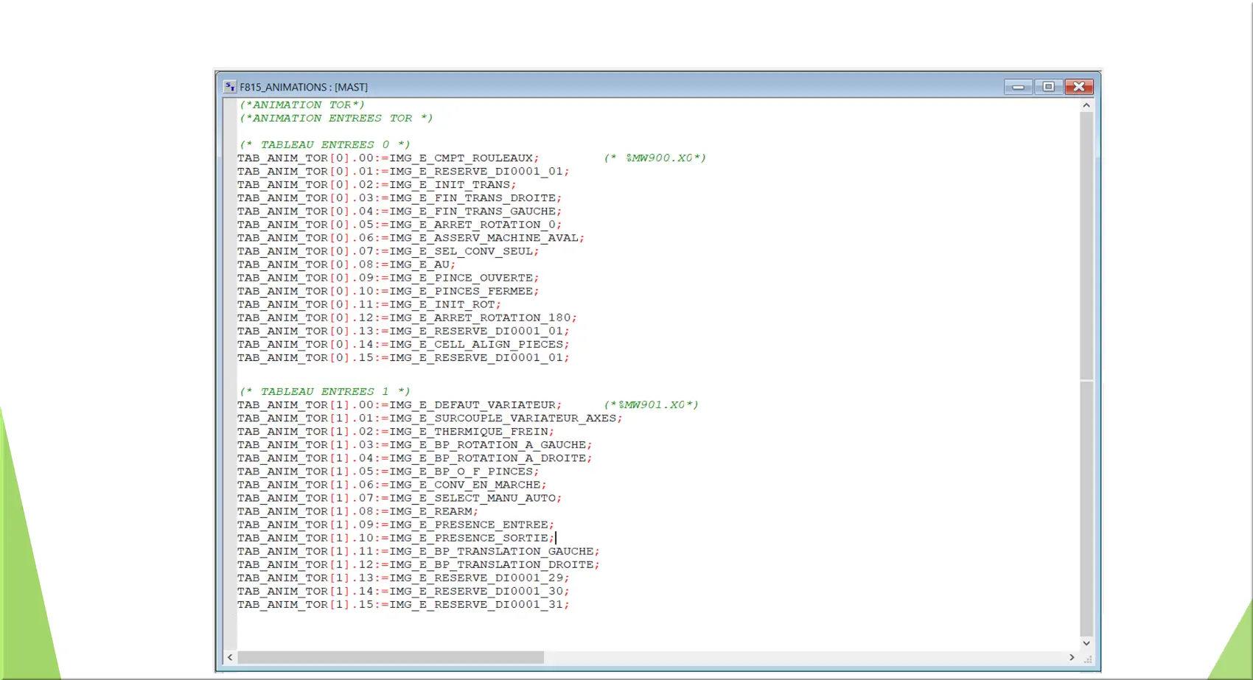Screen dimensions: 1253x680
Task: Click line with IMG_E_ARRET_ROTATION_0
Action: pos(399,225)
